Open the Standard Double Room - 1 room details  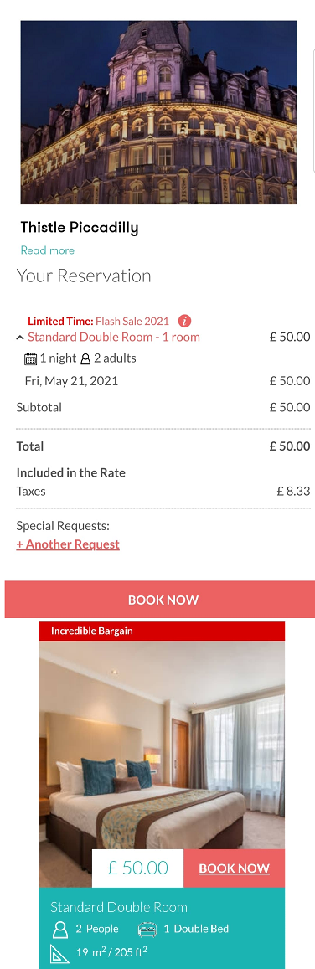[114, 337]
